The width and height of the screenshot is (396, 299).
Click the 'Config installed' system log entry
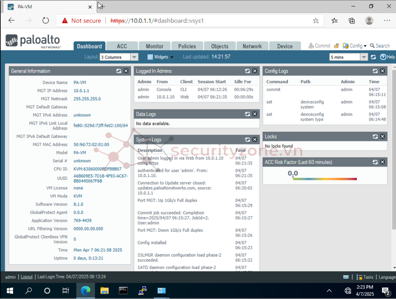click(152, 243)
